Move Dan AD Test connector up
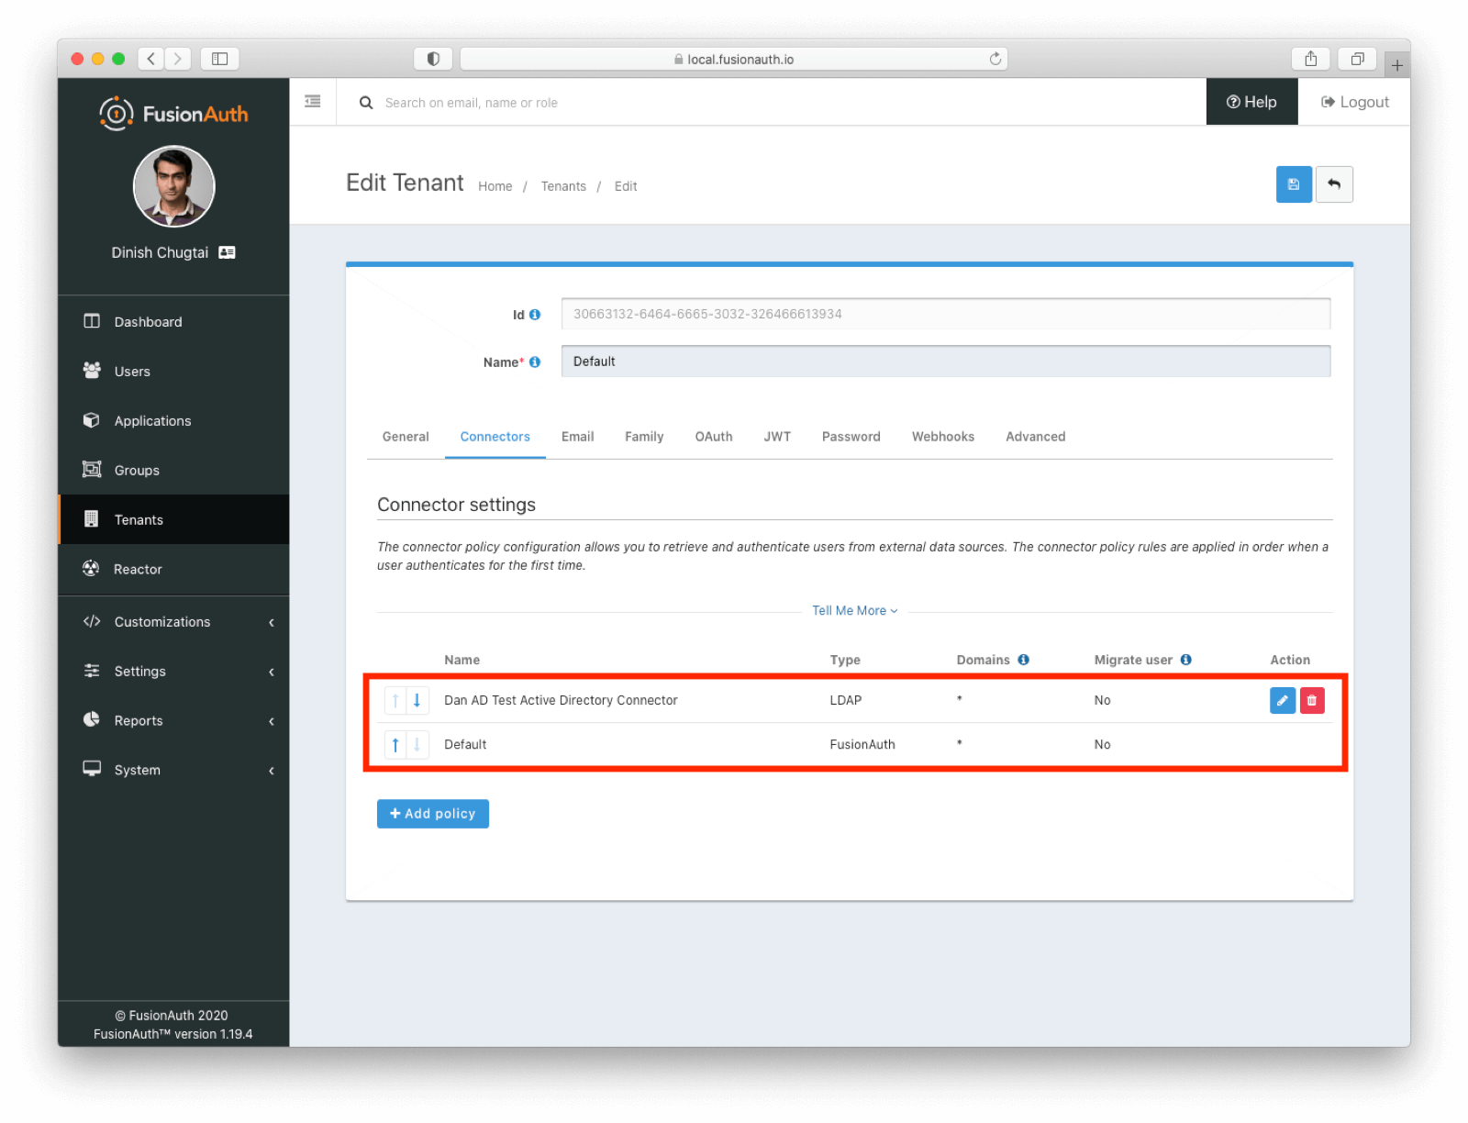The height and width of the screenshot is (1123, 1468). (395, 700)
